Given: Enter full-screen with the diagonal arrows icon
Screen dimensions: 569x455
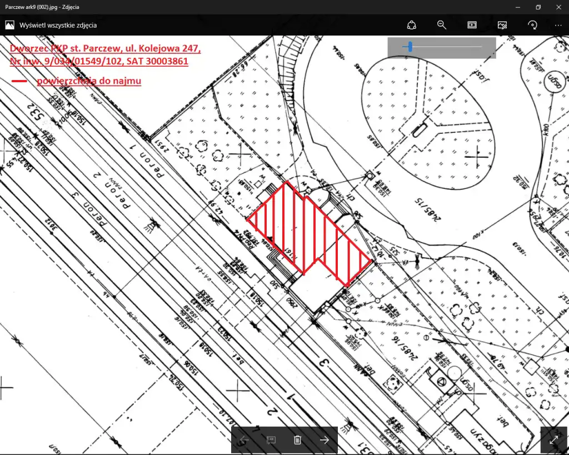Looking at the screenshot, I should [554, 439].
